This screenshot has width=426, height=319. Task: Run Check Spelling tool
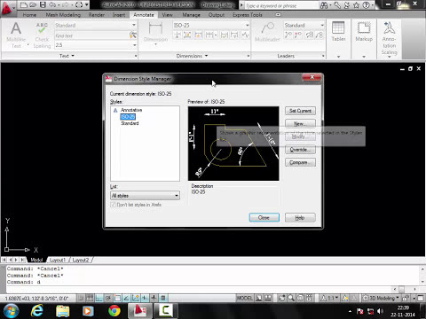click(42, 35)
